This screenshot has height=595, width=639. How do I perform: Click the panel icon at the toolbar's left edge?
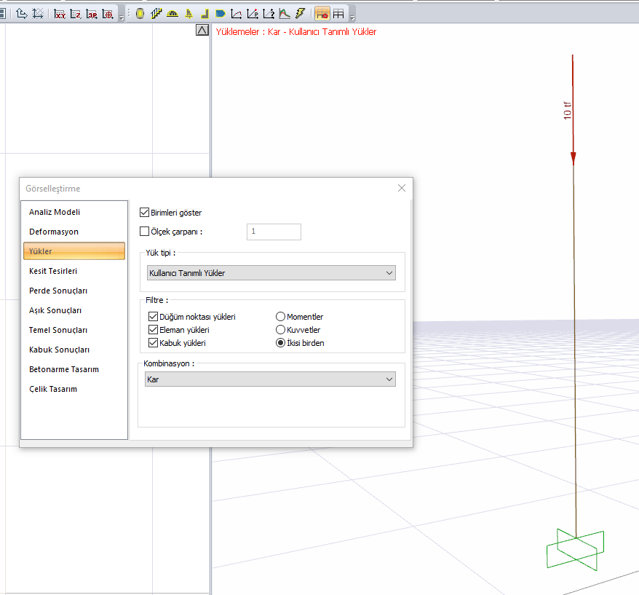2,13
